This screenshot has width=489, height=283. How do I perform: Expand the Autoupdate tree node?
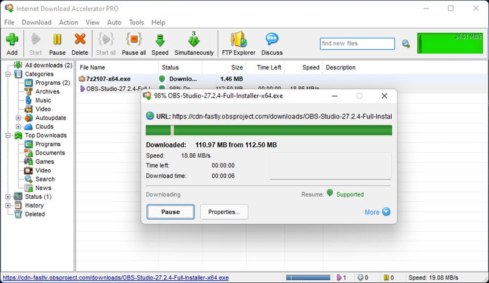(x=18, y=118)
